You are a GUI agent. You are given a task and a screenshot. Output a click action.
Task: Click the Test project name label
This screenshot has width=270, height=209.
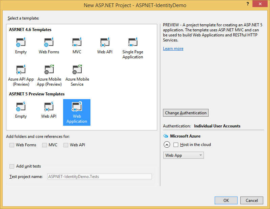point(26,177)
